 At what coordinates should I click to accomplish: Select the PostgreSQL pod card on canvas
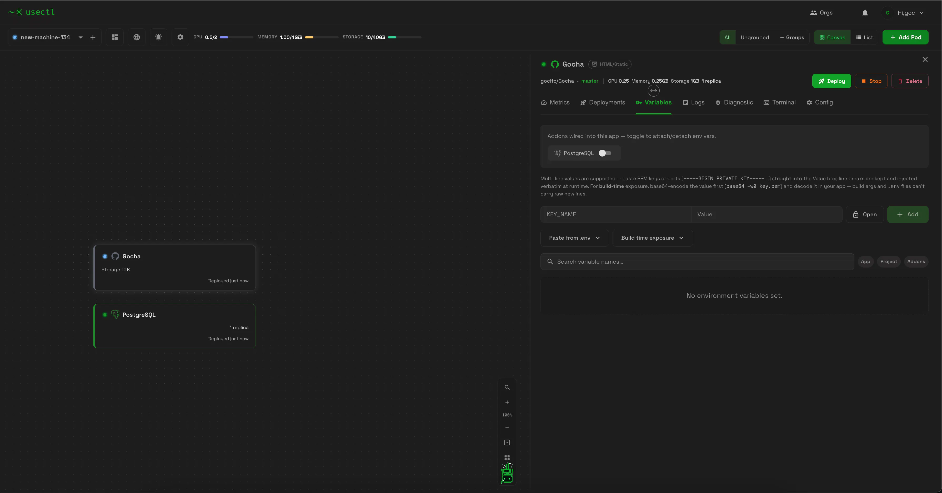click(x=175, y=326)
